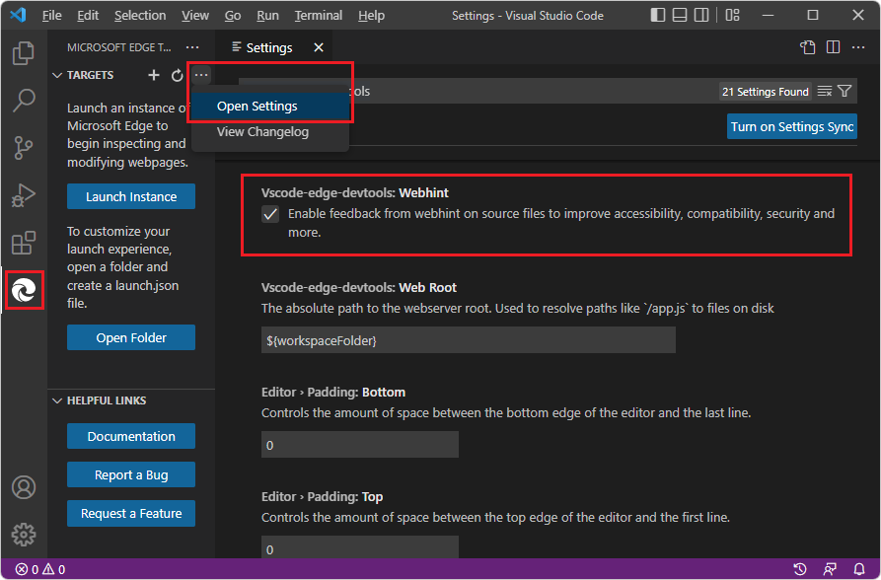
Task: Select the Run and Debug icon
Action: click(24, 195)
